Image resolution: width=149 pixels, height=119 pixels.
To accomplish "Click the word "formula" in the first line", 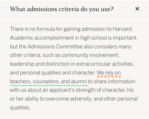I will (46, 29).
